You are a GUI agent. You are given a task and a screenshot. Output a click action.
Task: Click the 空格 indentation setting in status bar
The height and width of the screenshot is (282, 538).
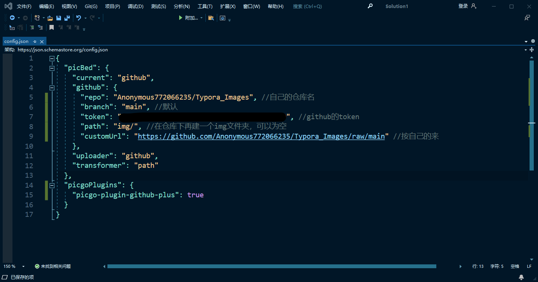[x=515, y=266]
